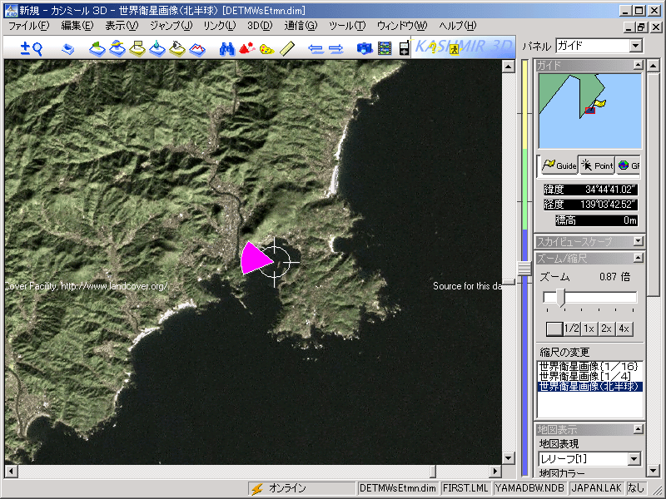Click the map's vertical scrollbar down arrow
The image size is (666, 499).
[509, 458]
